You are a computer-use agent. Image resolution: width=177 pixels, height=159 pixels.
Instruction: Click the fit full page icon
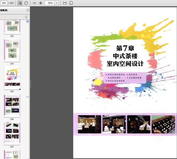pyautogui.click(x=71, y=3)
